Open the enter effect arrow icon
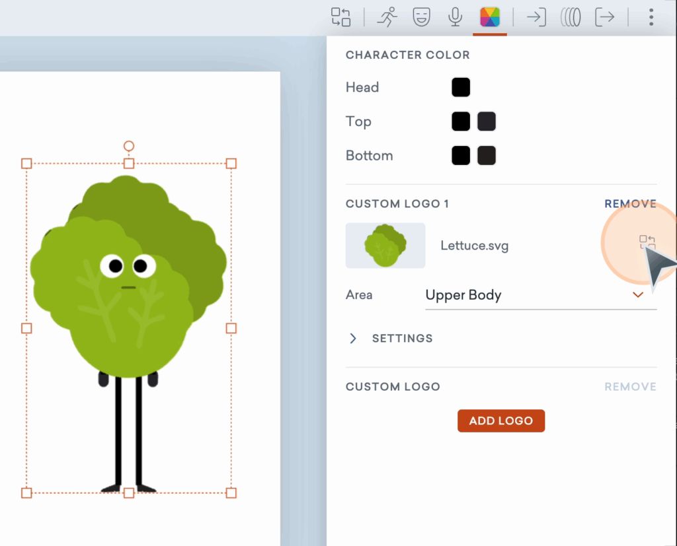 tap(537, 17)
